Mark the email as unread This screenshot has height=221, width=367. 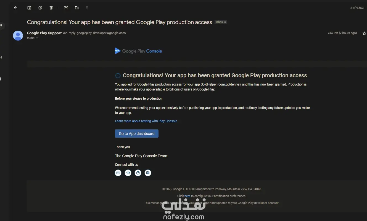pos(66,8)
